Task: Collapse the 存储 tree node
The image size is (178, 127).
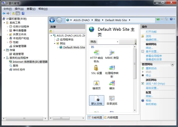Action: 4,50
